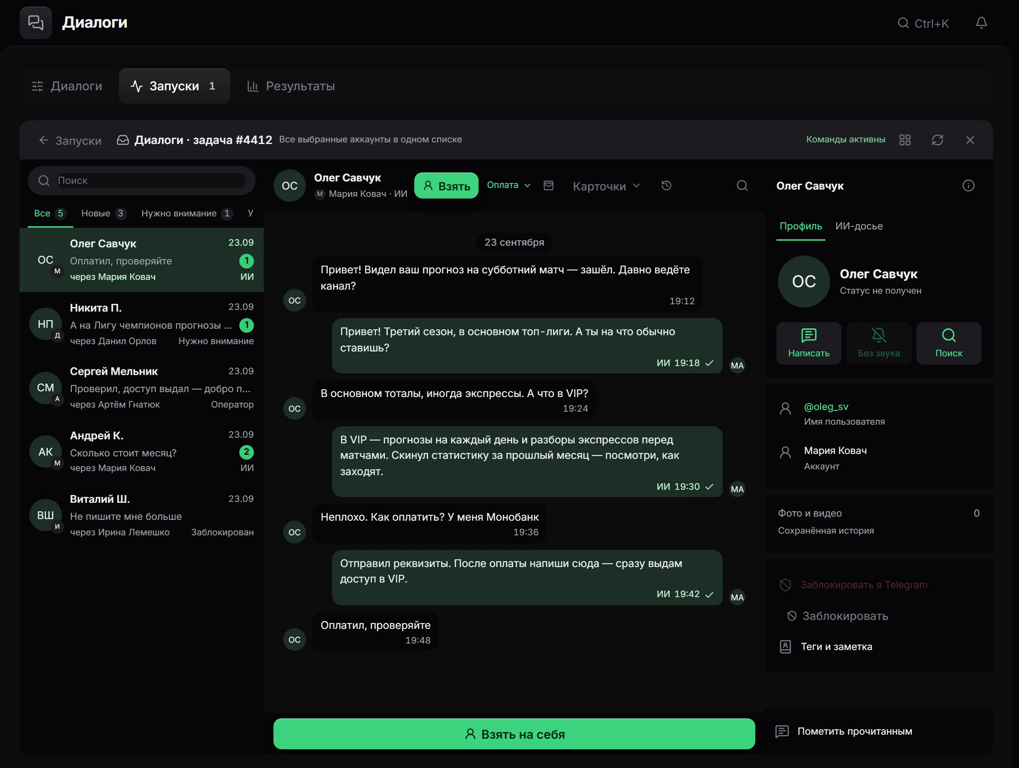Click Команды активны status

(845, 140)
